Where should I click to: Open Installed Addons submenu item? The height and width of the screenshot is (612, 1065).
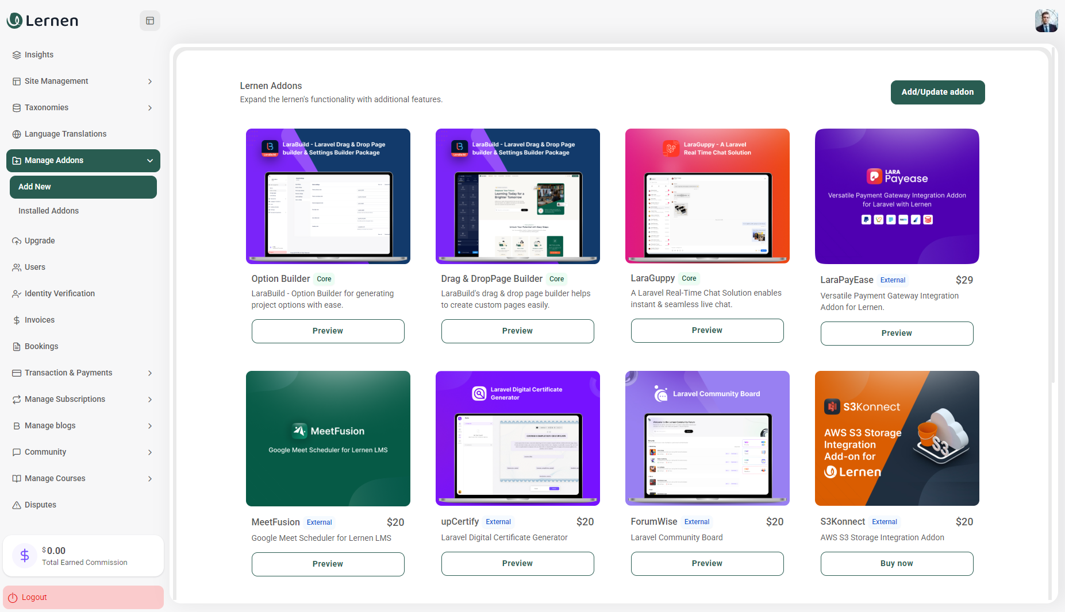tap(48, 211)
